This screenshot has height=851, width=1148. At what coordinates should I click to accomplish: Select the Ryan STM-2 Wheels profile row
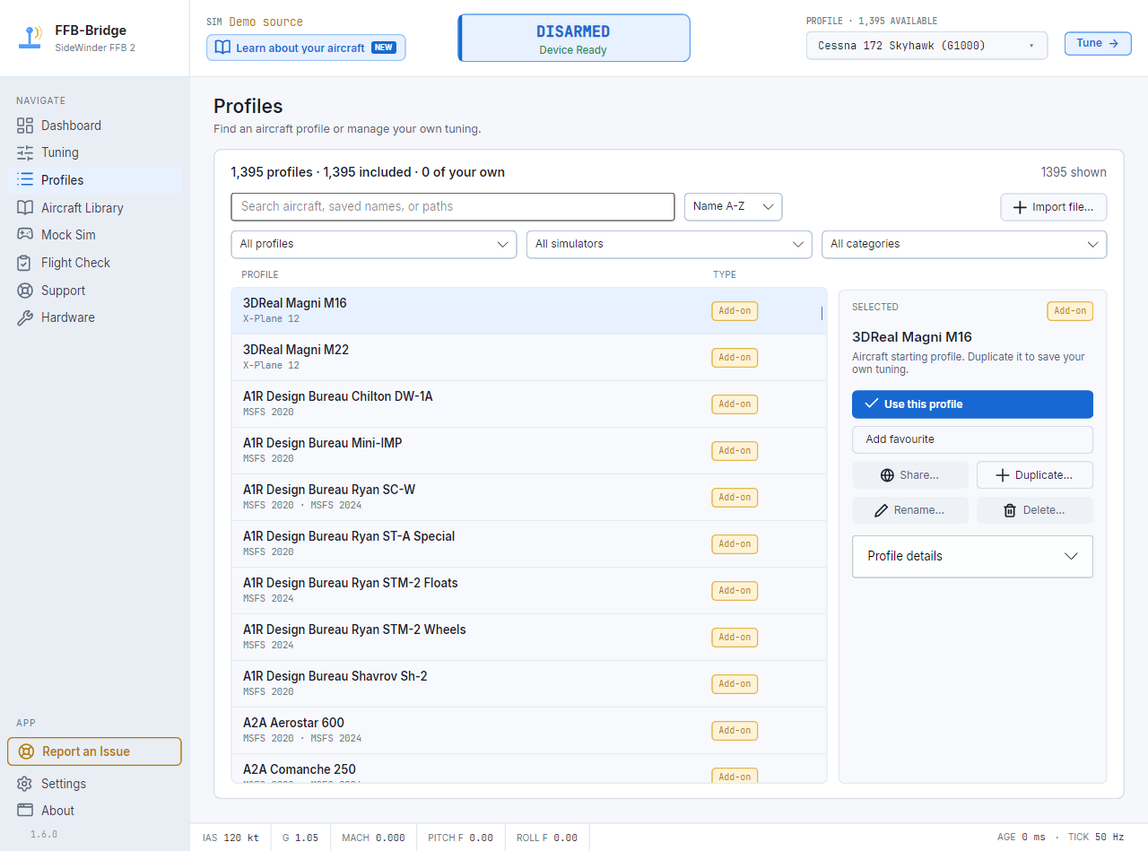pyautogui.click(x=529, y=638)
